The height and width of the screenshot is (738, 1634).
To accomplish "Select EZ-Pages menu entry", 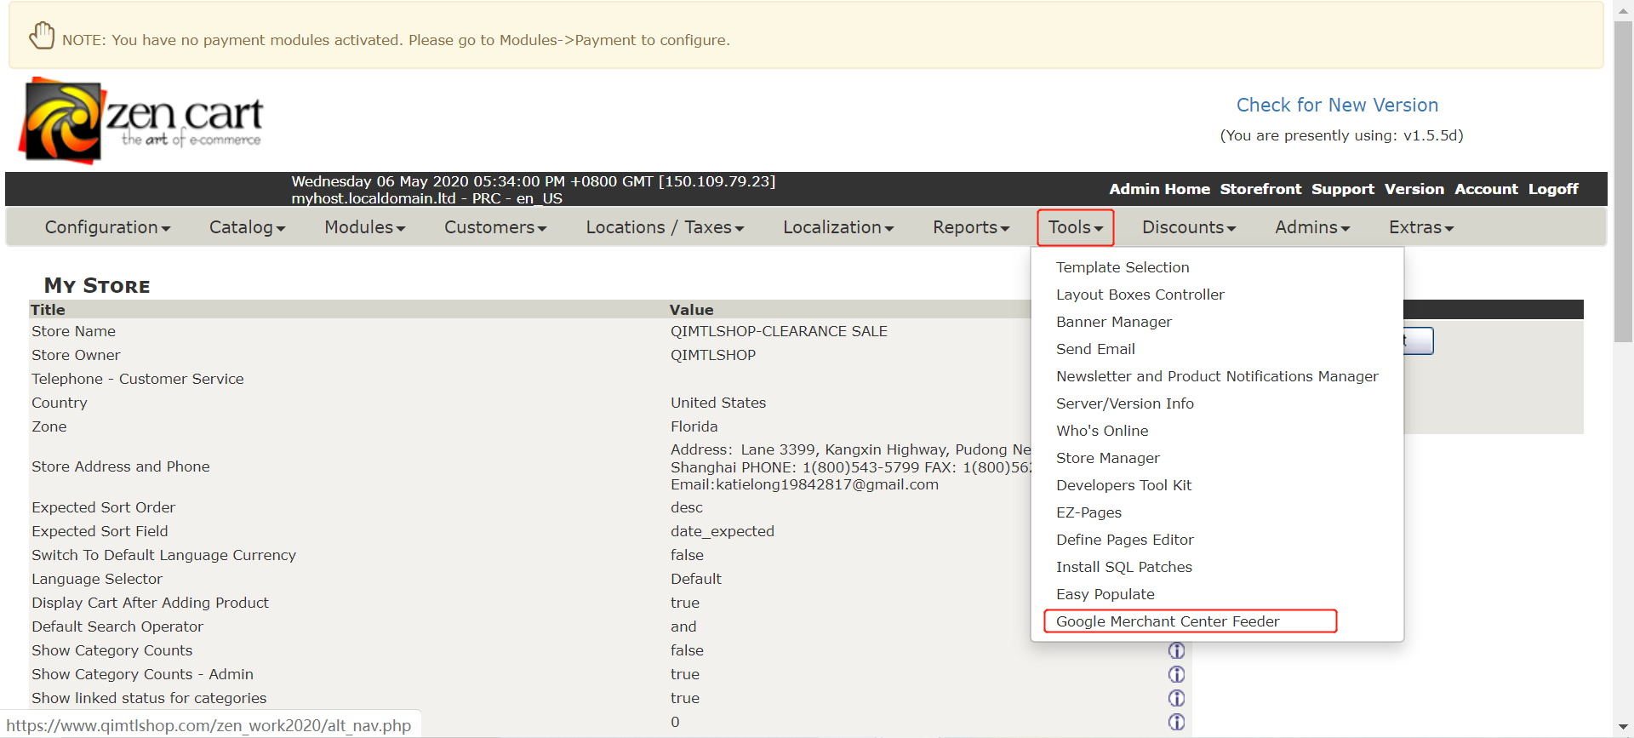I will click(1088, 512).
